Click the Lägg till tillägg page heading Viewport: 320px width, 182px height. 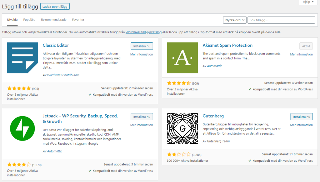[x=20, y=7]
